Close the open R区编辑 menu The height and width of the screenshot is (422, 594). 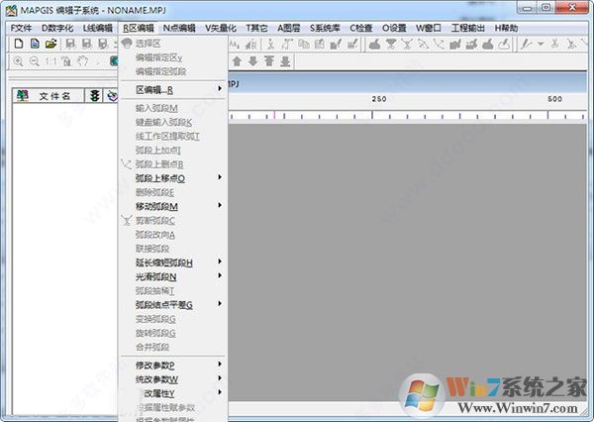[139, 28]
